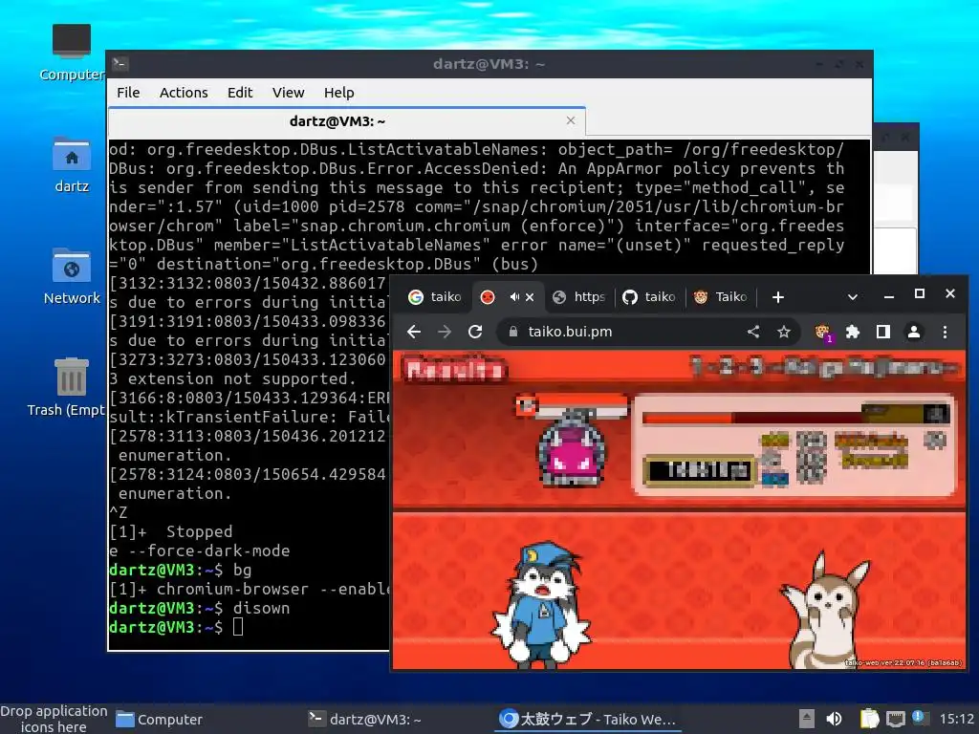Switch to the monkey icon Taiko tab
Image resolution: width=979 pixels, height=734 pixels.
tap(720, 297)
